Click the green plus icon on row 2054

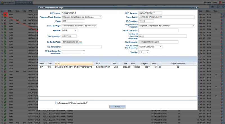click(x=5, y=47)
